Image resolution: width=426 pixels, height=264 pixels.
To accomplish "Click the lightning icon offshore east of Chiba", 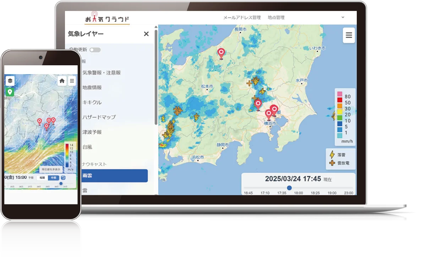I will tap(334, 115).
